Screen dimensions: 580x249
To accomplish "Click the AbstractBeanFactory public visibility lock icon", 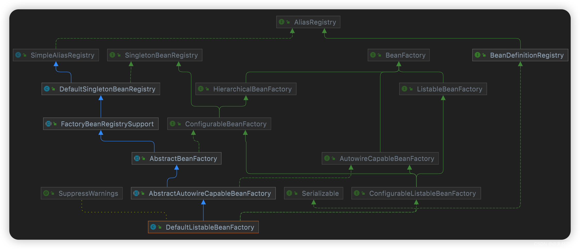I will [143, 159].
